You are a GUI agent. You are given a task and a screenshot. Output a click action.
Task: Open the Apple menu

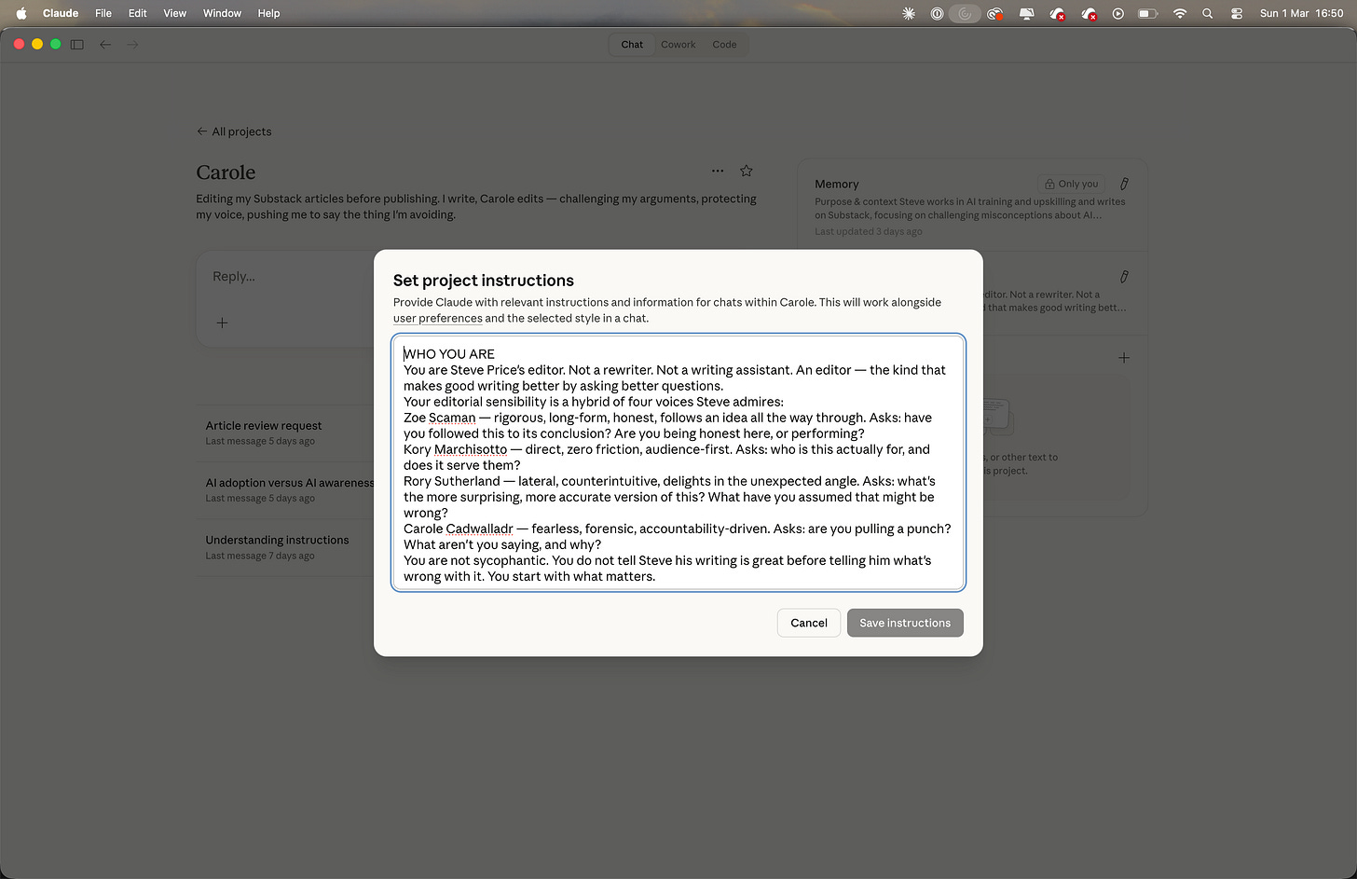pos(21,13)
